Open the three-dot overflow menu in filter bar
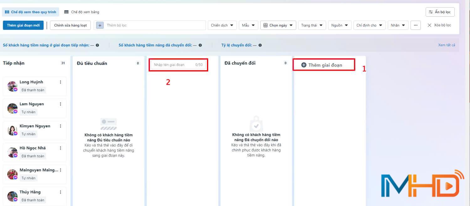The width and height of the screenshot is (470, 206). click(415, 25)
